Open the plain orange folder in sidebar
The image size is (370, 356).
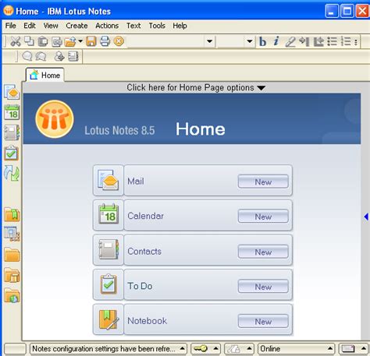coord(12,255)
